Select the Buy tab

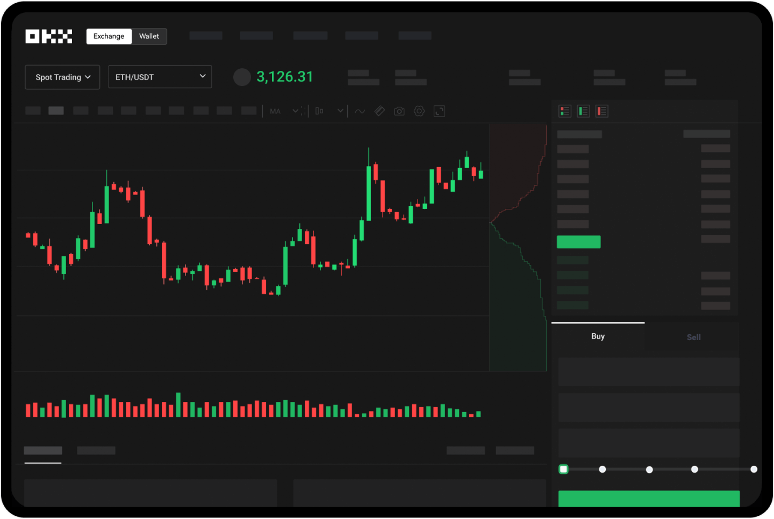[x=598, y=336]
